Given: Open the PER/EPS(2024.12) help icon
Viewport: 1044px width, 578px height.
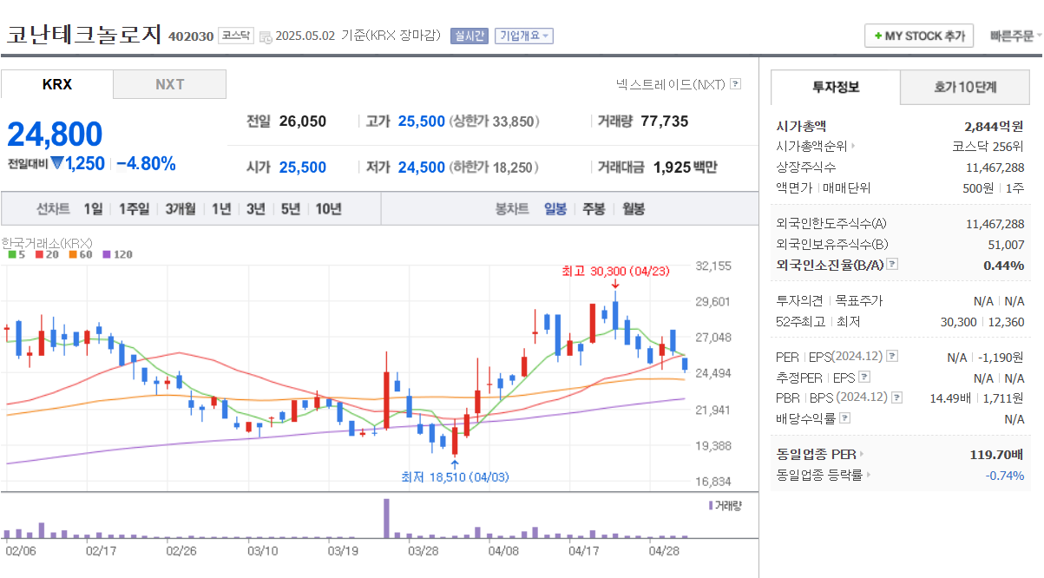Looking at the screenshot, I should coord(892,357).
